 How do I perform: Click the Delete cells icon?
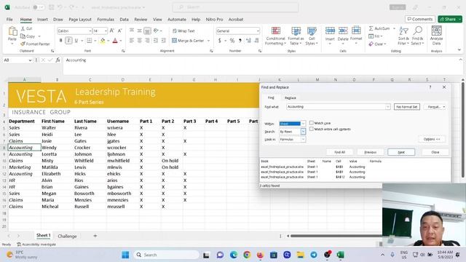(343, 31)
